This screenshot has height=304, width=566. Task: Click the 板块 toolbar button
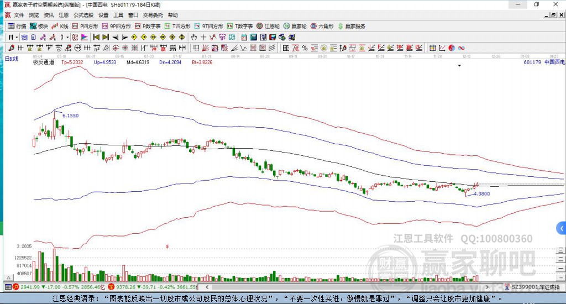coord(39,26)
